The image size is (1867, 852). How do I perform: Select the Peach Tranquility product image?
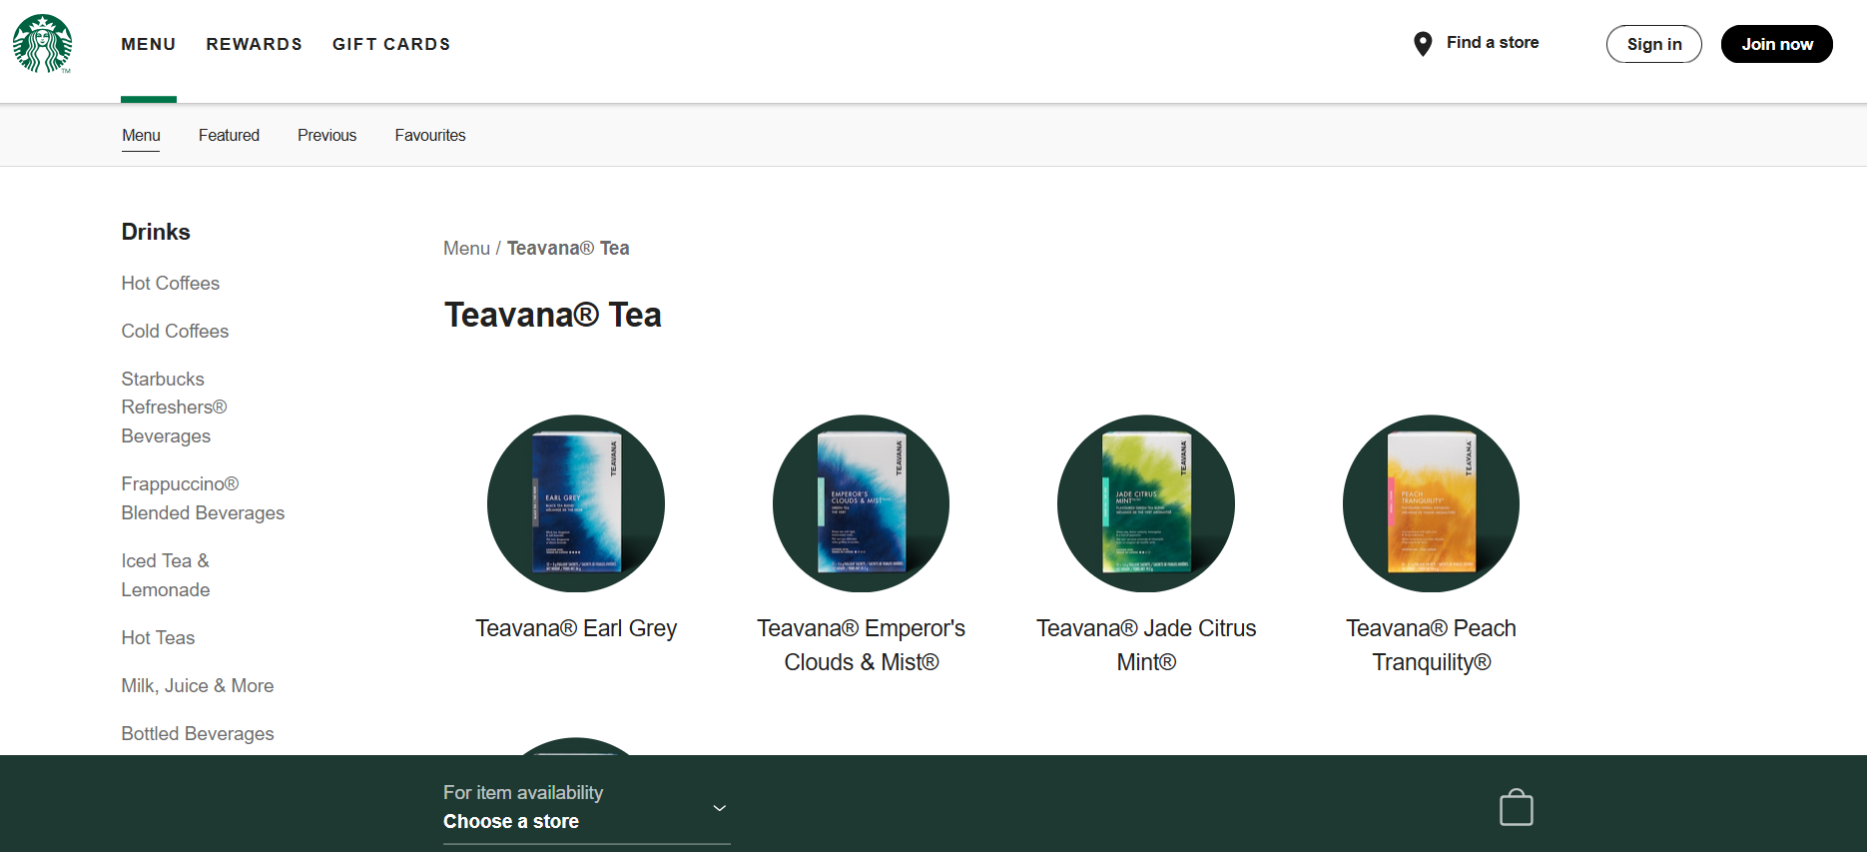point(1431,503)
